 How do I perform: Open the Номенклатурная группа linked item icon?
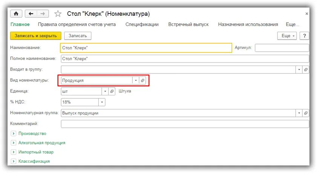(x=306, y=113)
